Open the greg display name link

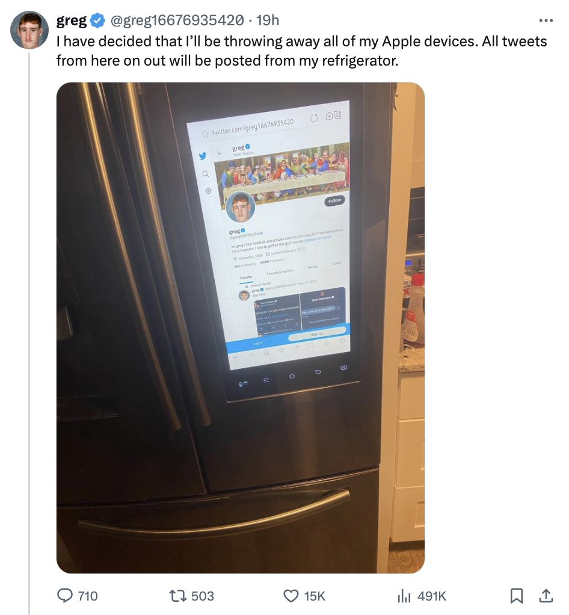pyautogui.click(x=72, y=20)
